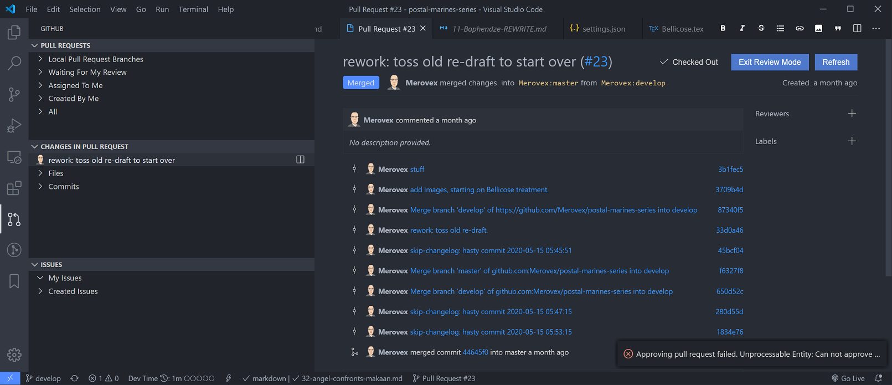This screenshot has width=892, height=385.
Task: Open the Source Control view in the sidebar
Action: pyautogui.click(x=14, y=94)
